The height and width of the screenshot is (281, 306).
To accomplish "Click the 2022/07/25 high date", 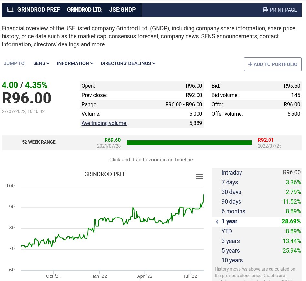I will 270,146.
